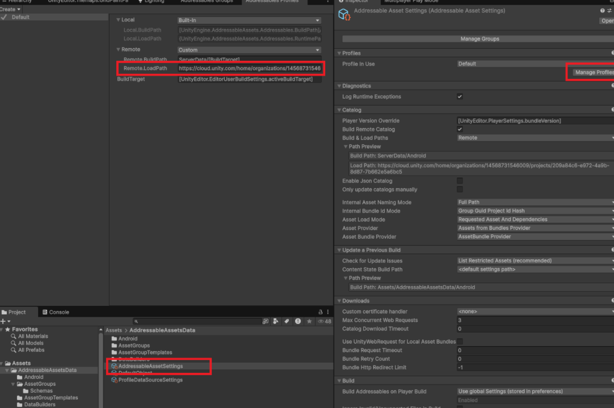The image size is (614, 408).
Task: Open Check for Update Issues dropdown
Action: pos(535,261)
